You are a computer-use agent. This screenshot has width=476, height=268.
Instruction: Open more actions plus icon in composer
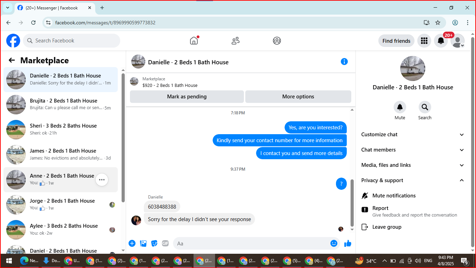click(x=132, y=243)
